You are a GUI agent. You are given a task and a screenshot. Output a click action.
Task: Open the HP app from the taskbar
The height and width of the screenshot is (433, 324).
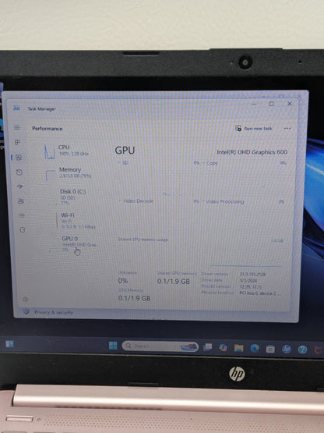[x=287, y=350]
